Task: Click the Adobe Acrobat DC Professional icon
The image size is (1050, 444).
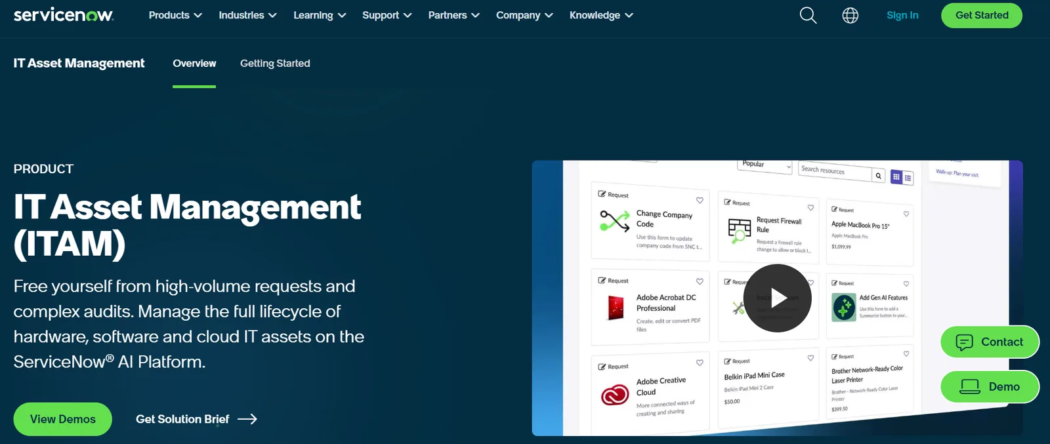Action: tap(616, 308)
